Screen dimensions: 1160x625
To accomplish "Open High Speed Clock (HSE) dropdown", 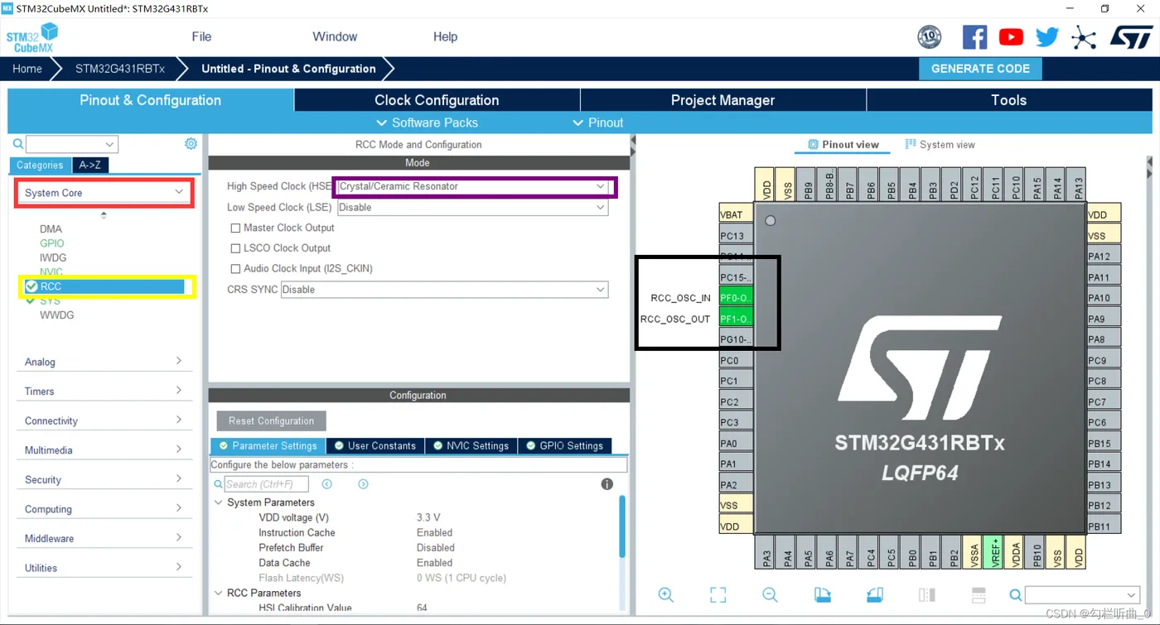I will pyautogui.click(x=472, y=186).
